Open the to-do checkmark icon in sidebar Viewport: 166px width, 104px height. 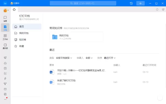[x=5, y=73]
